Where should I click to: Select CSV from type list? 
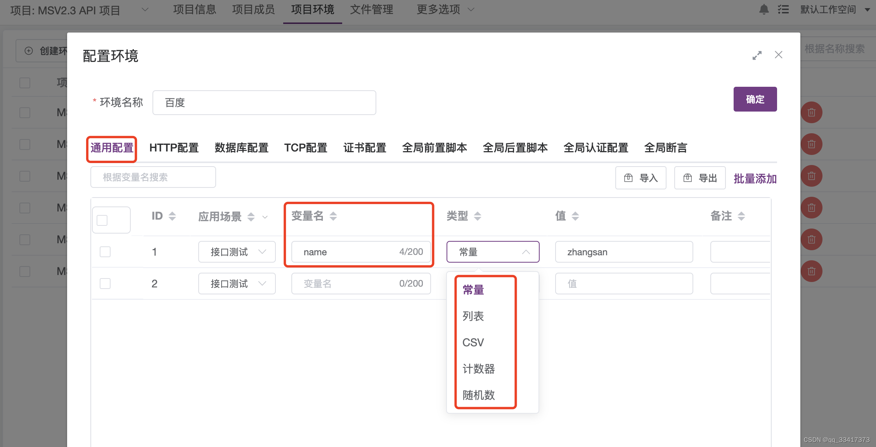(x=473, y=342)
